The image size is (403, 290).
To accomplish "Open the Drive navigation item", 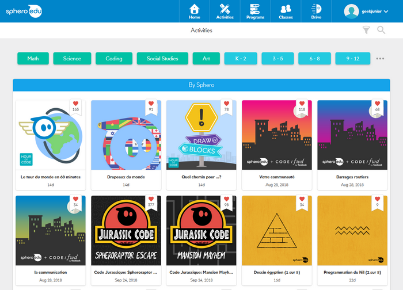I will 316,12.
